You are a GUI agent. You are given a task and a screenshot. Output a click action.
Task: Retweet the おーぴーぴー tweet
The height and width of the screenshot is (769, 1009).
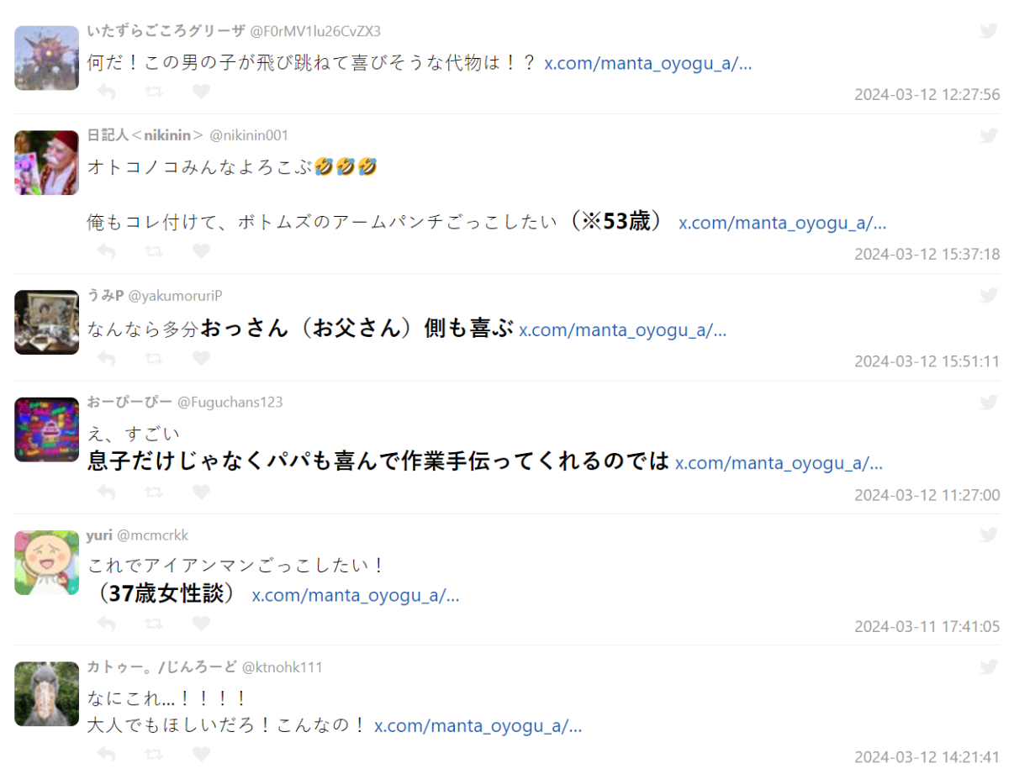pos(154,492)
